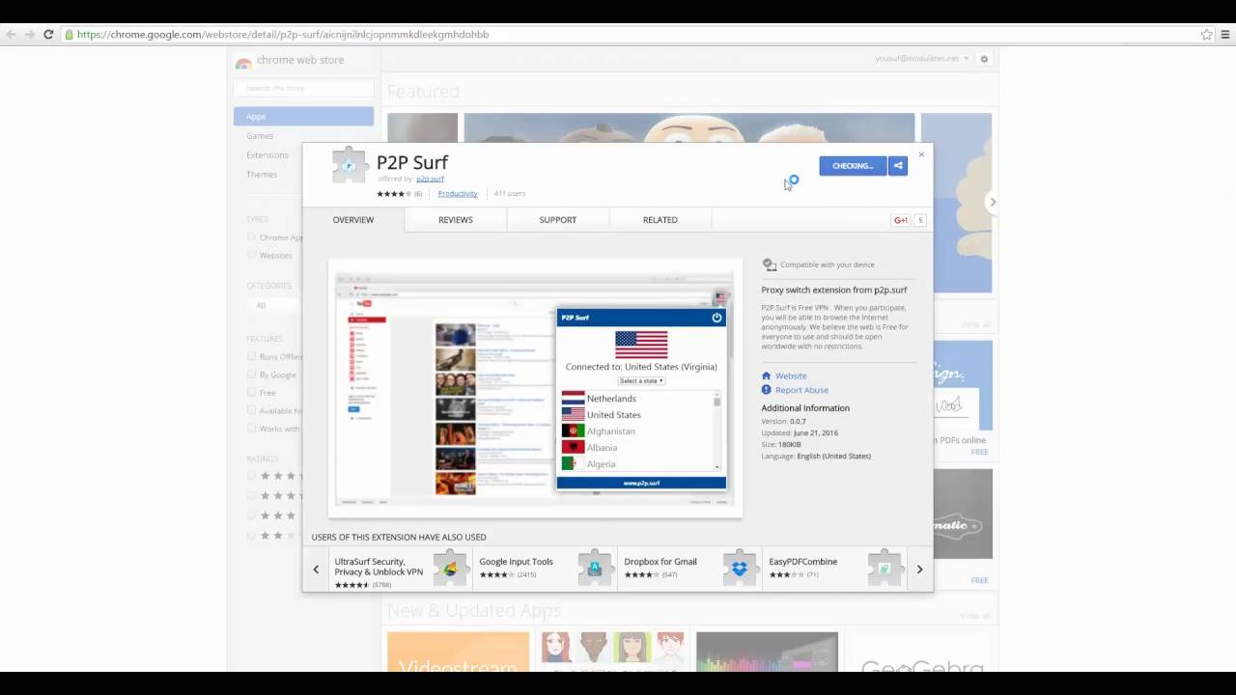This screenshot has height=695, width=1236.
Task: Select Games in the store sidebar
Action: click(x=260, y=136)
